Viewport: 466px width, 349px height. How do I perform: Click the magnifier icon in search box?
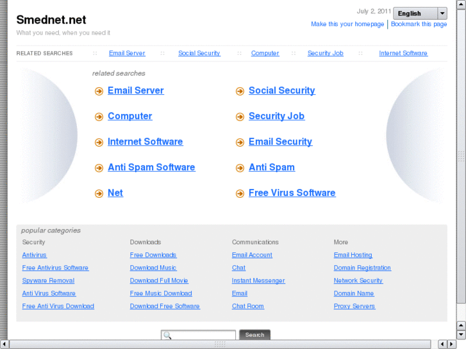(167, 335)
